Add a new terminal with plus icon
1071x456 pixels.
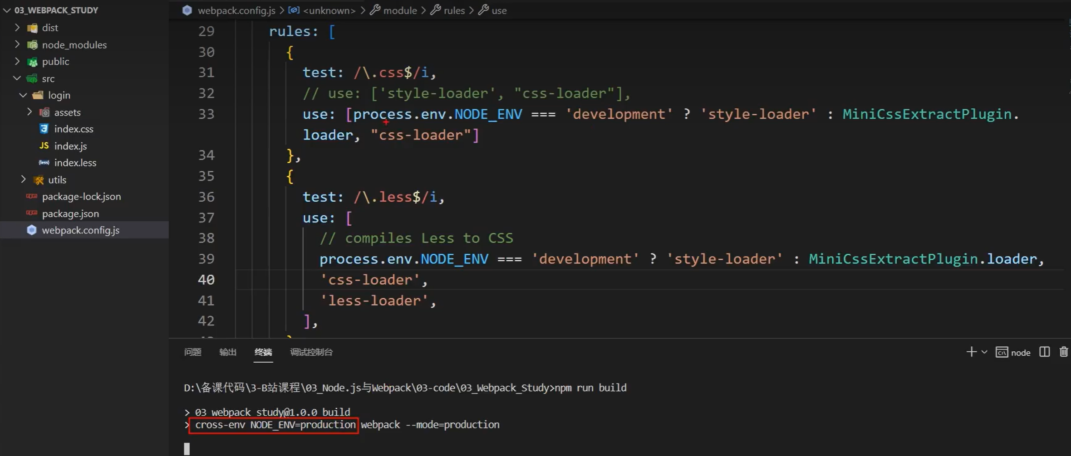click(971, 352)
